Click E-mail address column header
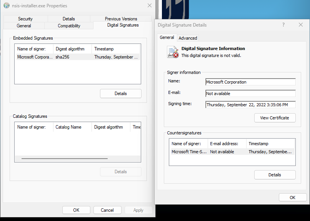The height and width of the screenshot is (221, 310). tap(227, 144)
